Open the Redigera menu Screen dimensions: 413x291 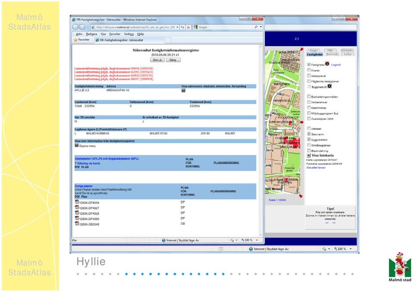point(91,34)
